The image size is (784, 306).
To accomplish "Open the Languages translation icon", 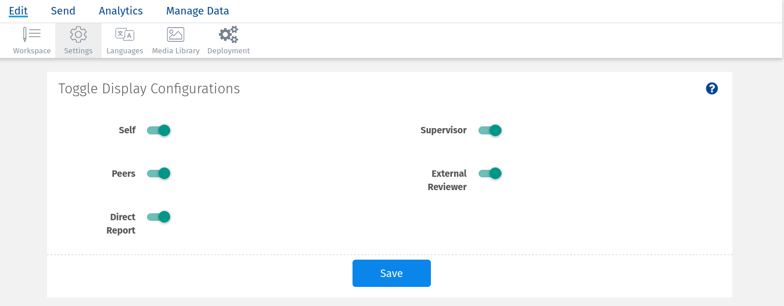I will coord(124,35).
